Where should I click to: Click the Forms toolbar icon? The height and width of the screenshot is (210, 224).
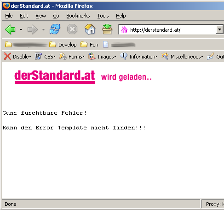tap(63, 56)
